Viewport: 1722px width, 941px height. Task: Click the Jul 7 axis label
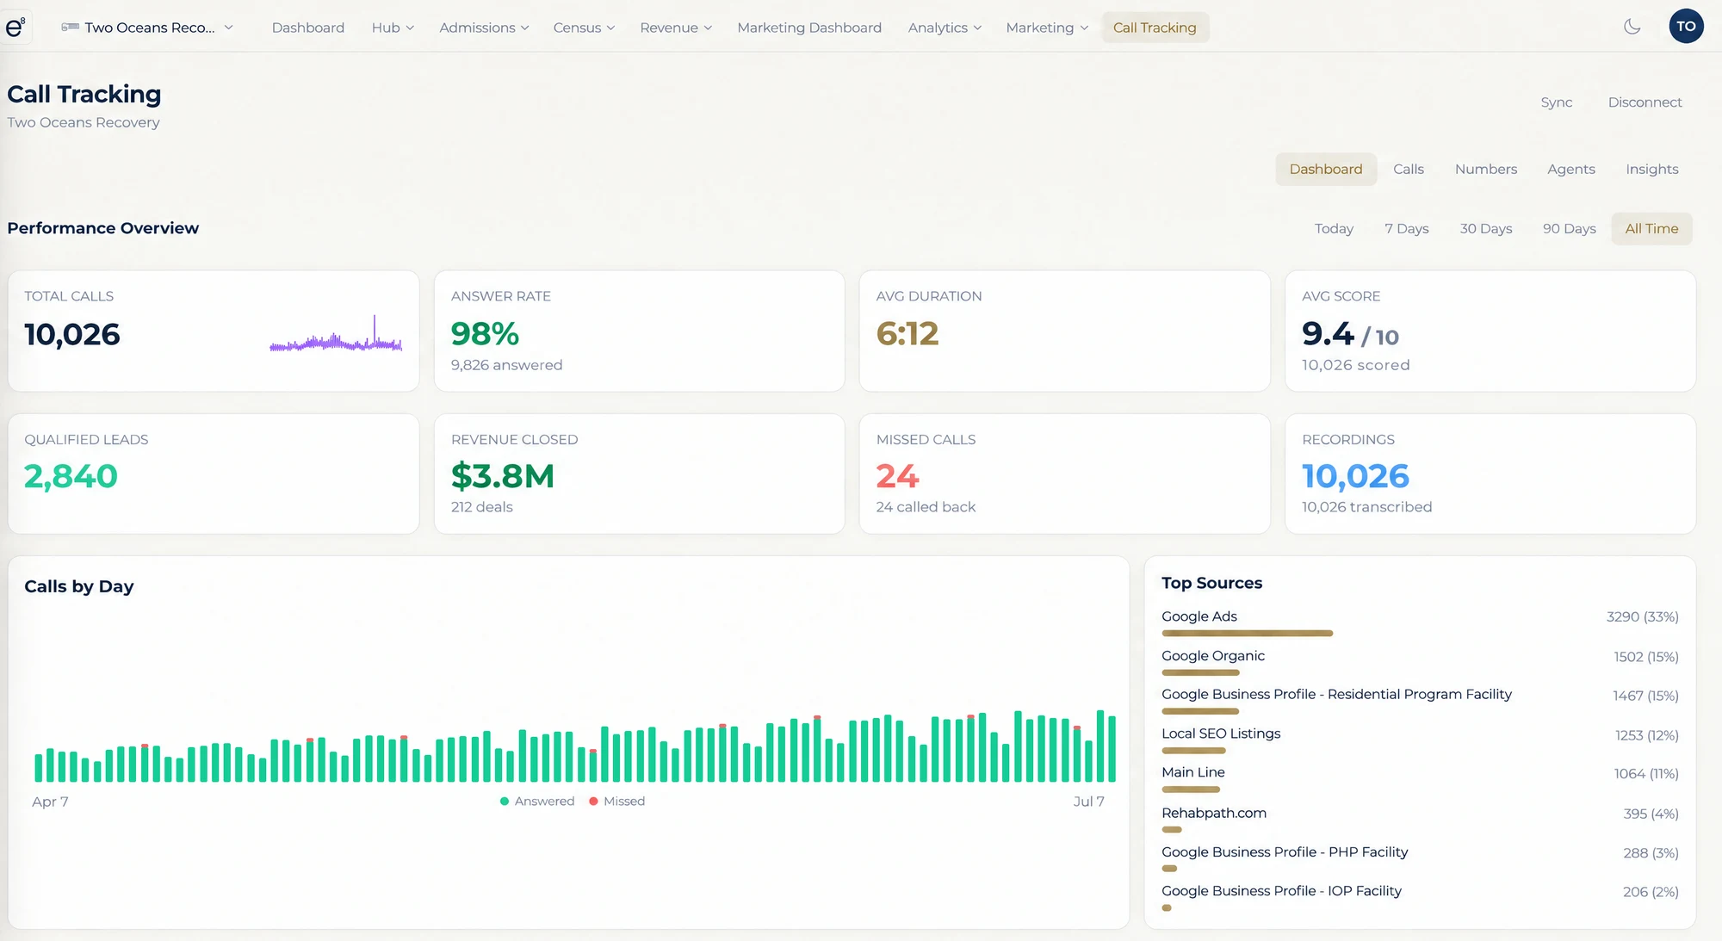1088,802
